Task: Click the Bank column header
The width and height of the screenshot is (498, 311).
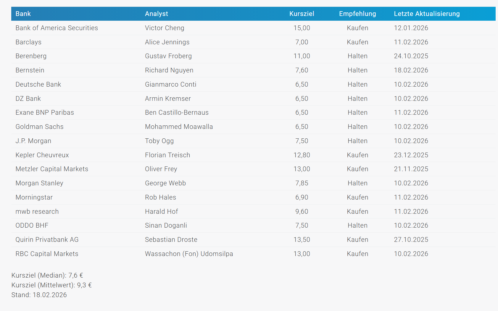Action: click(23, 14)
